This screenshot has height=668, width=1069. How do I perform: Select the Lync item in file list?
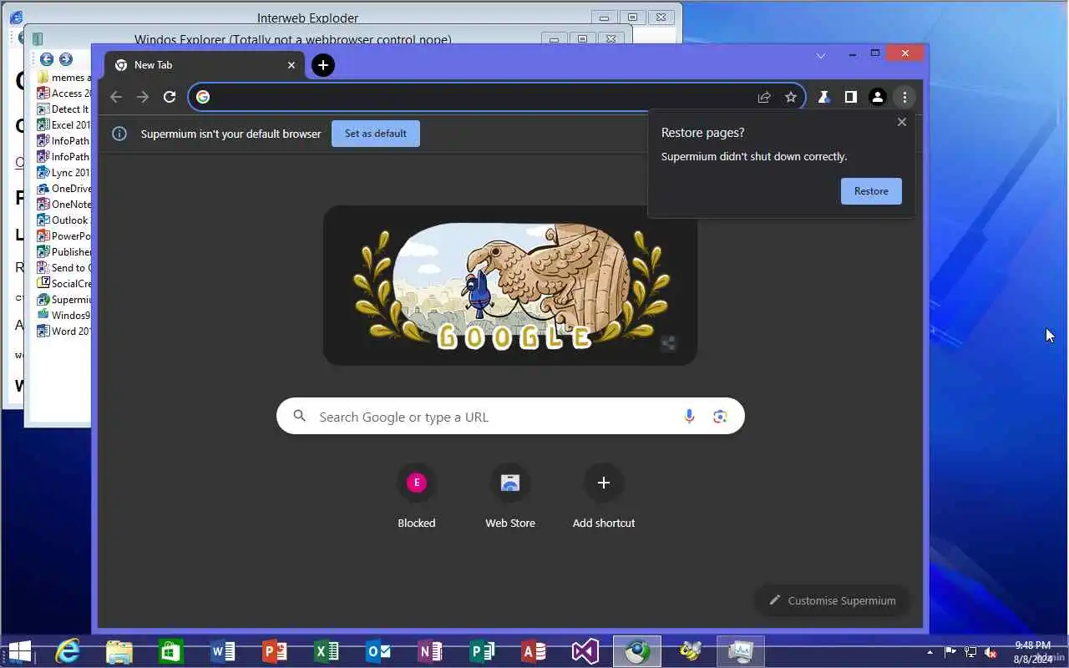click(64, 173)
